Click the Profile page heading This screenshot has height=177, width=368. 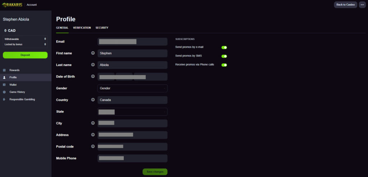[x=66, y=19]
